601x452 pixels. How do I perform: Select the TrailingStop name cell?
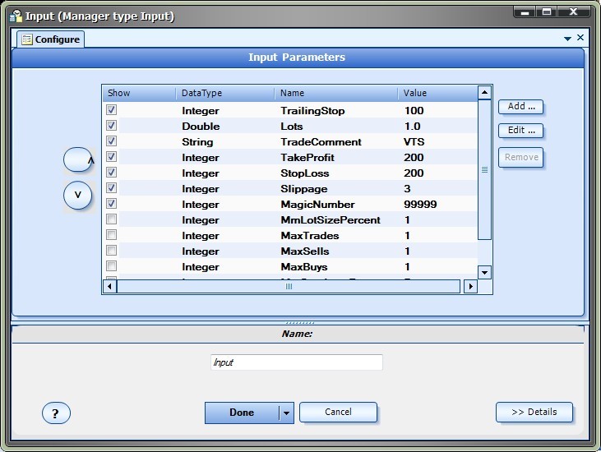pyautogui.click(x=312, y=111)
